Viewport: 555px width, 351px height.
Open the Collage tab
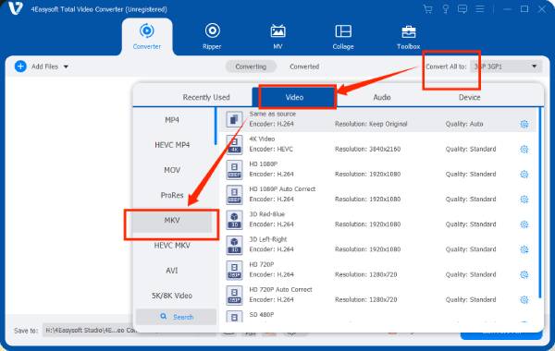(343, 36)
